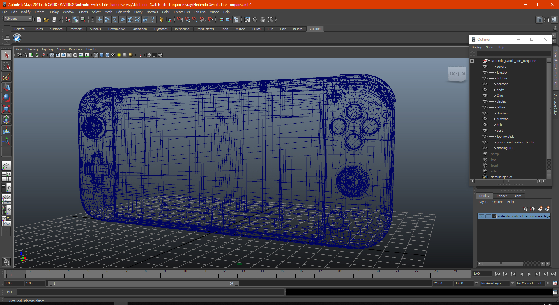The image size is (559, 305).
Task: Open the render settings icon
Action: [270, 19]
